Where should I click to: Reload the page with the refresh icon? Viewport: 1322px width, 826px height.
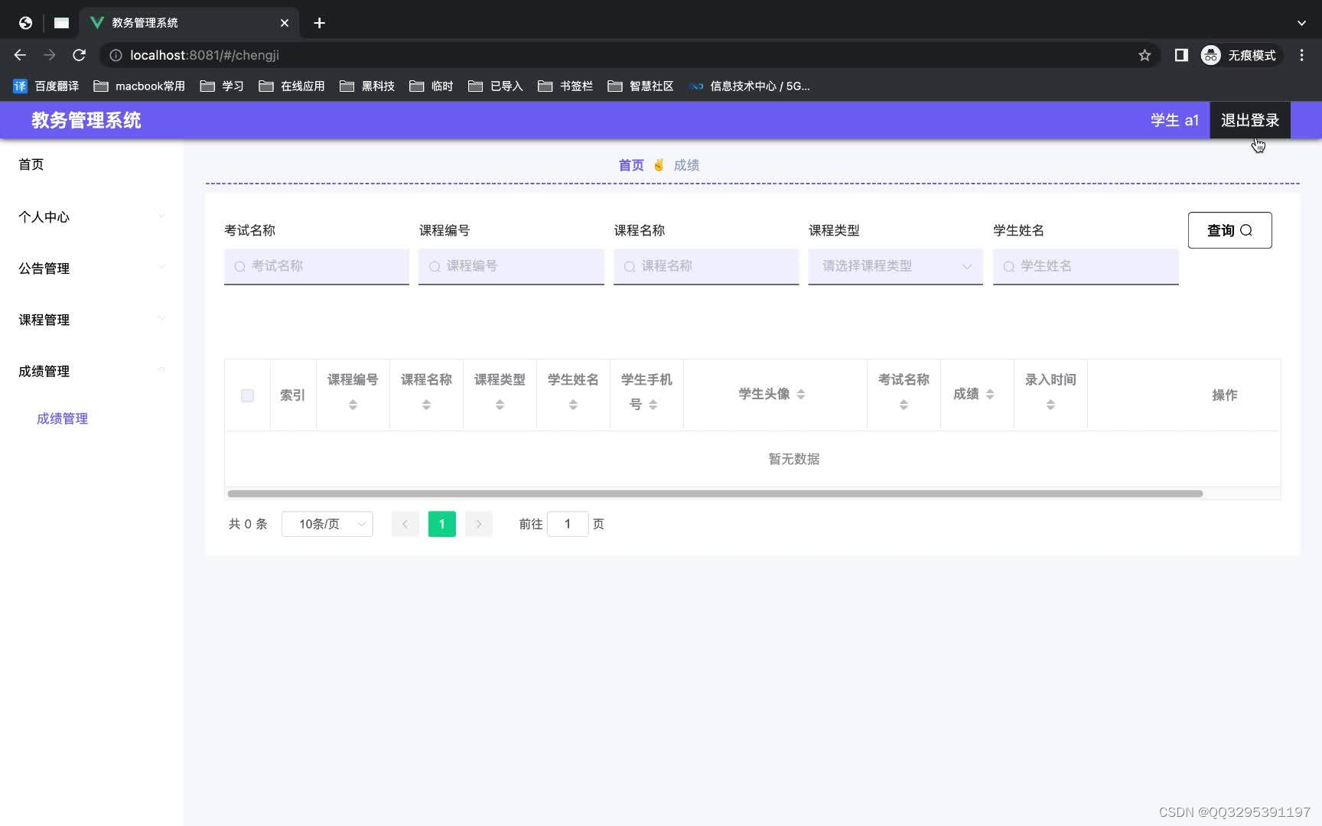pyautogui.click(x=79, y=55)
